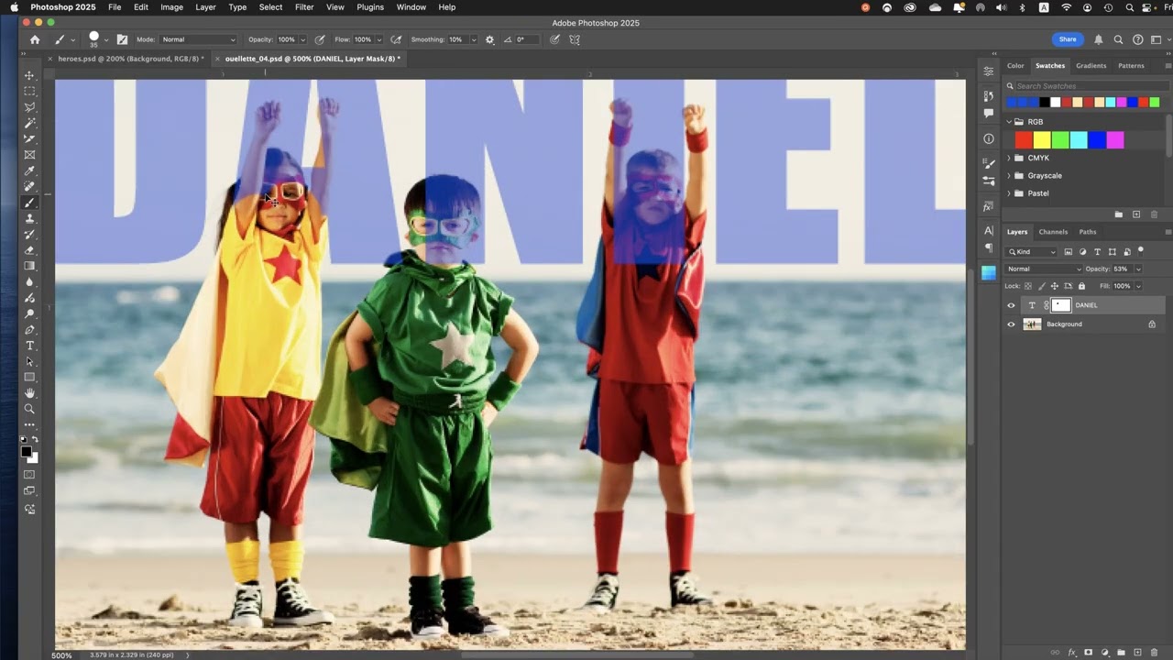Click the Search icon at top right
Screen dimensions: 1173x660
click(x=1118, y=39)
